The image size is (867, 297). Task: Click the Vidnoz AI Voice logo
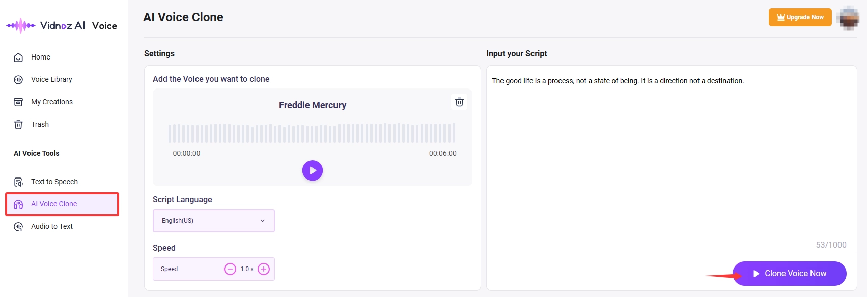[x=62, y=25]
